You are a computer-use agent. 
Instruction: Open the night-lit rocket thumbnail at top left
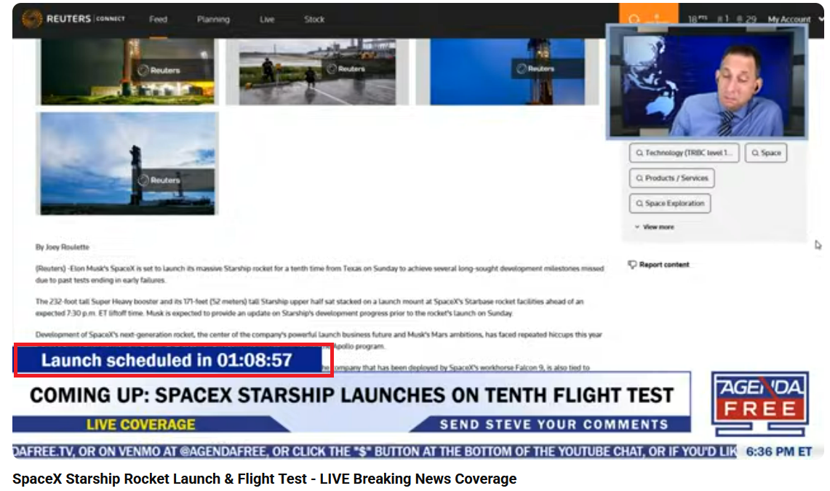coord(128,71)
